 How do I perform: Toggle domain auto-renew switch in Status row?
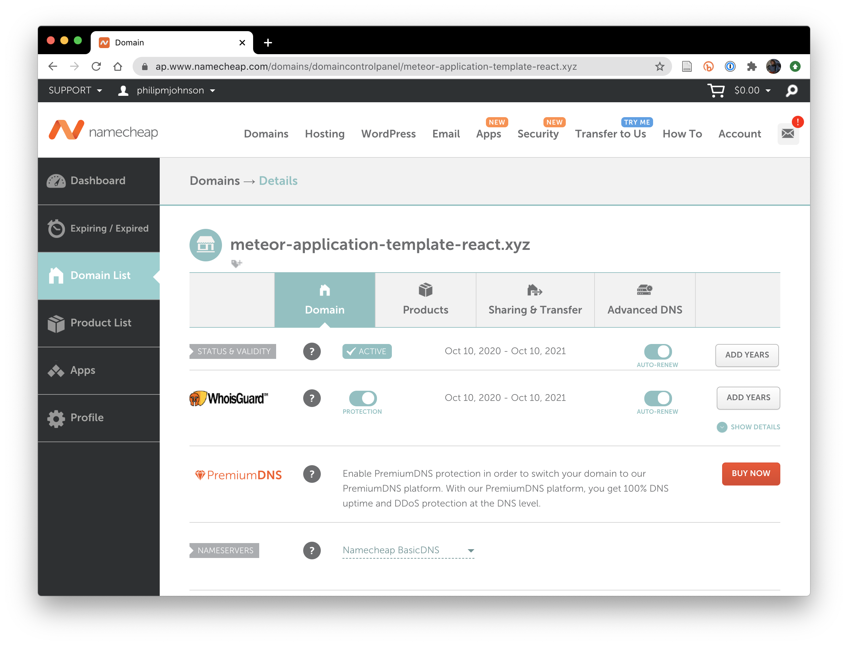click(658, 351)
